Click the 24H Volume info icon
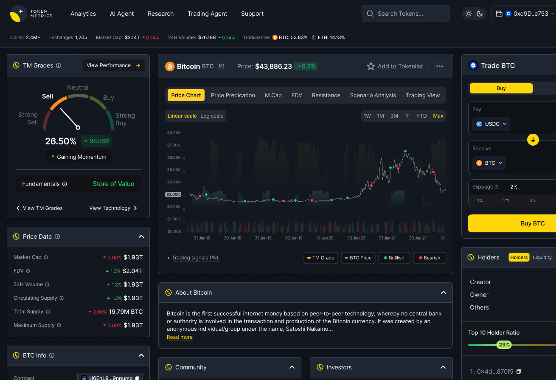 (47, 284)
